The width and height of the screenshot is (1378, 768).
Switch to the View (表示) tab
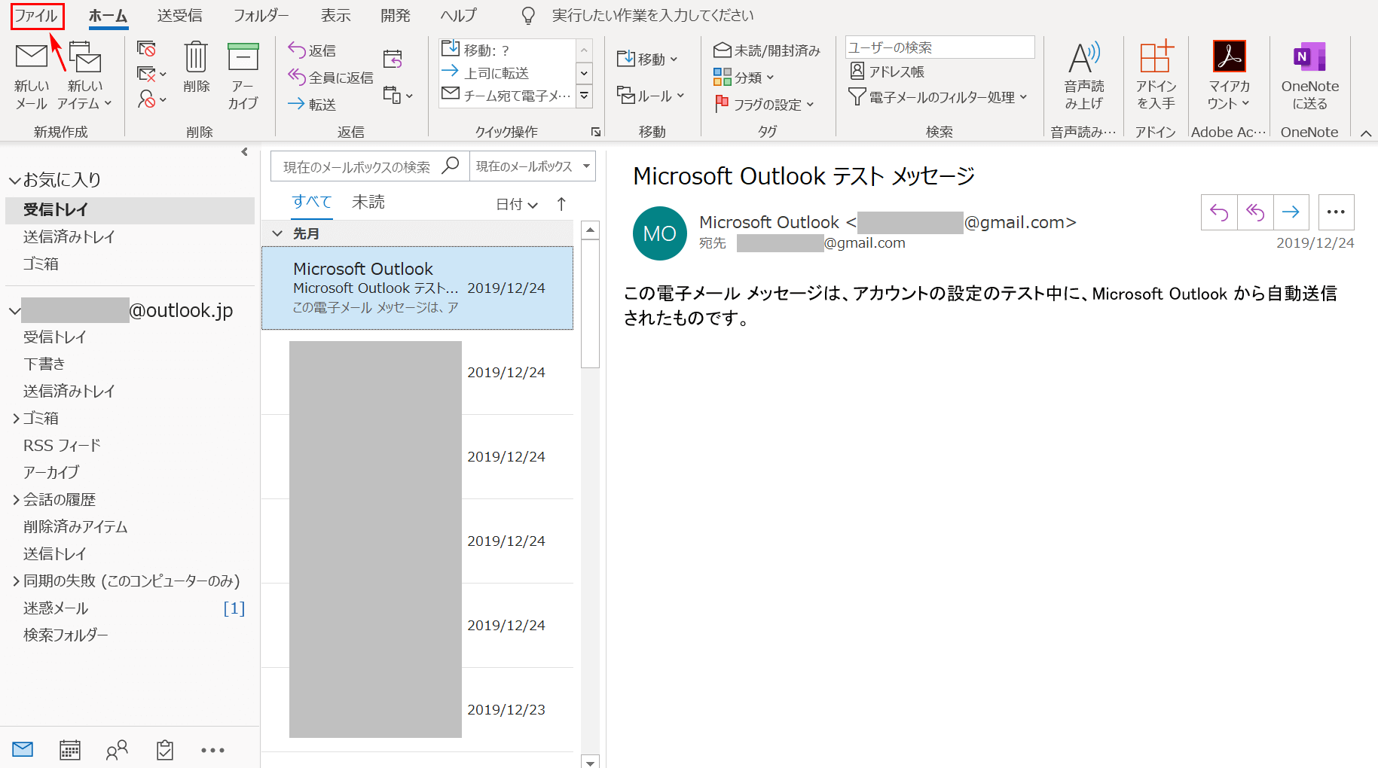click(x=335, y=15)
